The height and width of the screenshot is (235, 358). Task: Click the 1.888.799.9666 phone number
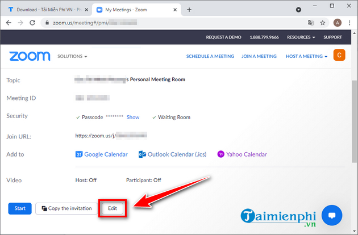(x=264, y=37)
